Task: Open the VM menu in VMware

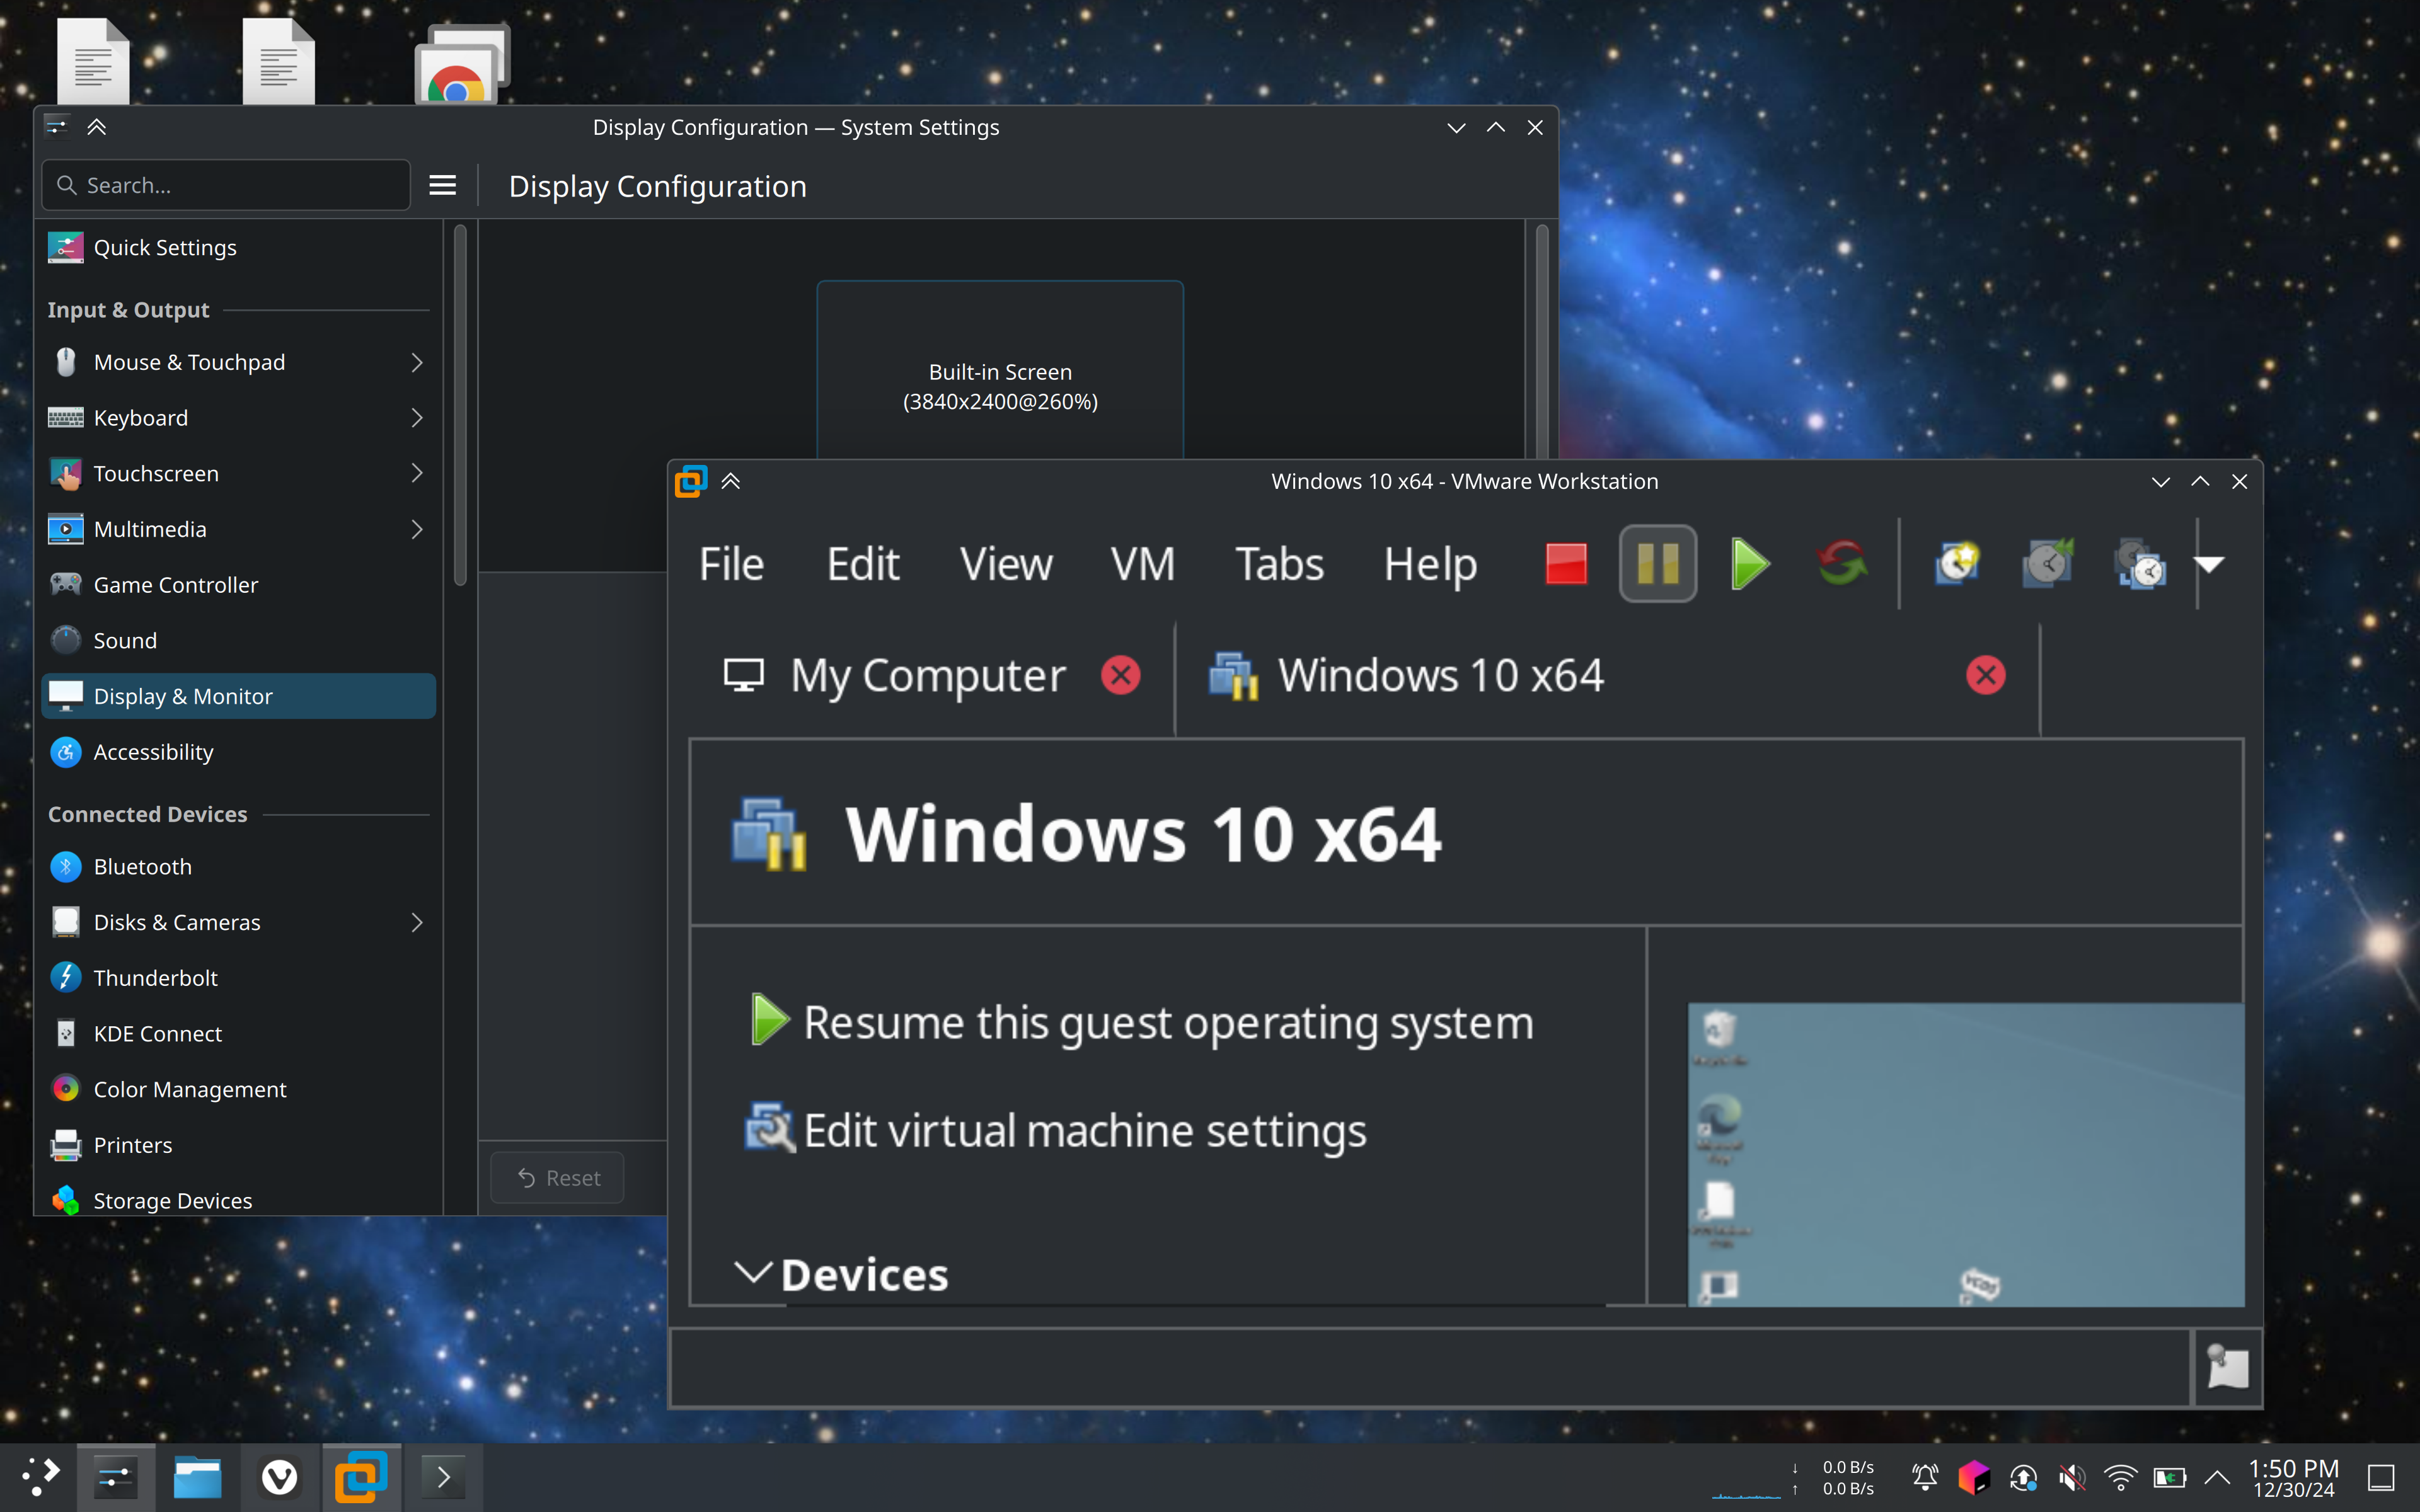Action: (1142, 564)
